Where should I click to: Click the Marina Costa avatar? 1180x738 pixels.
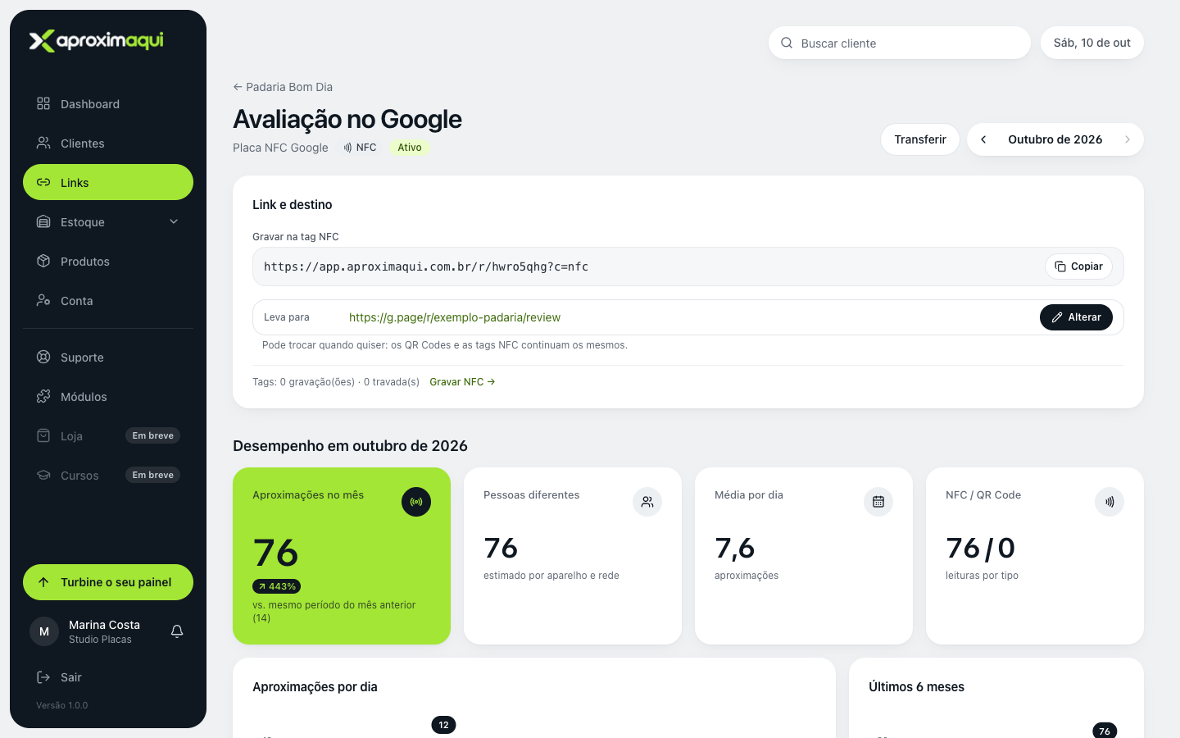point(44,631)
